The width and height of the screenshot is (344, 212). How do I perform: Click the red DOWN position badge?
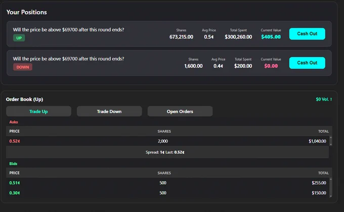(x=23, y=67)
